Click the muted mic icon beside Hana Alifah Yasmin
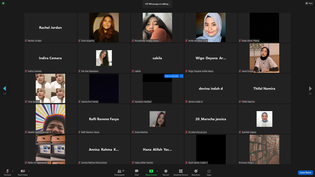This screenshot has height=177, width=315. [x=133, y=163]
